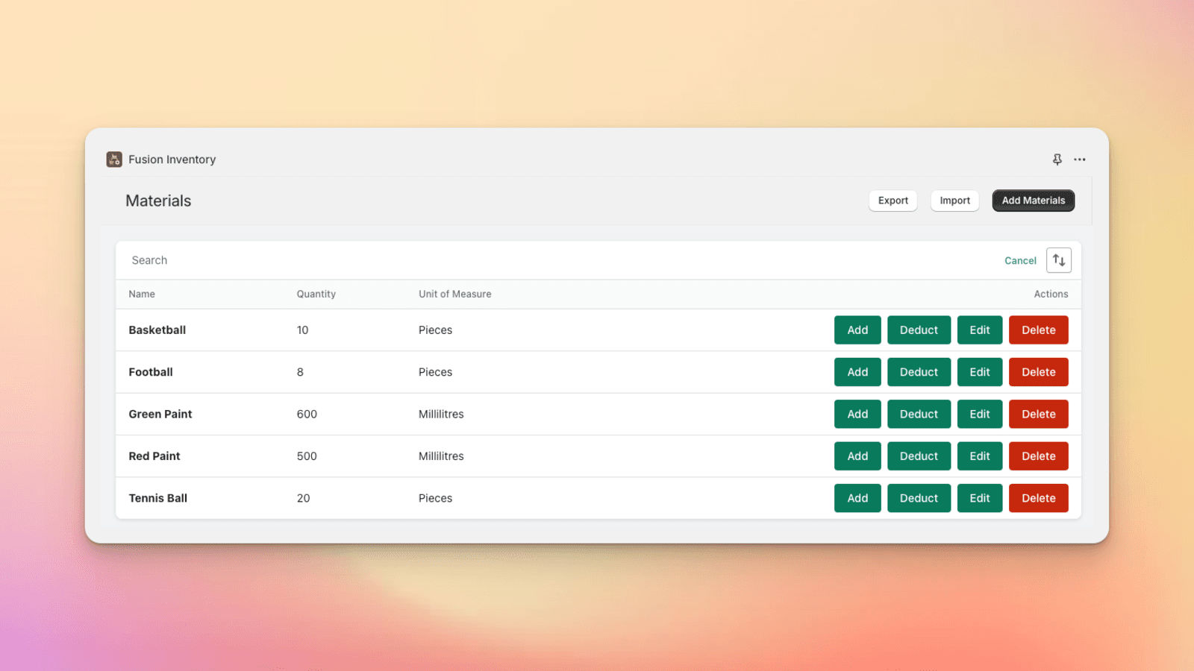Sort materials by the Name column header
The width and height of the screenshot is (1194, 671).
click(142, 294)
